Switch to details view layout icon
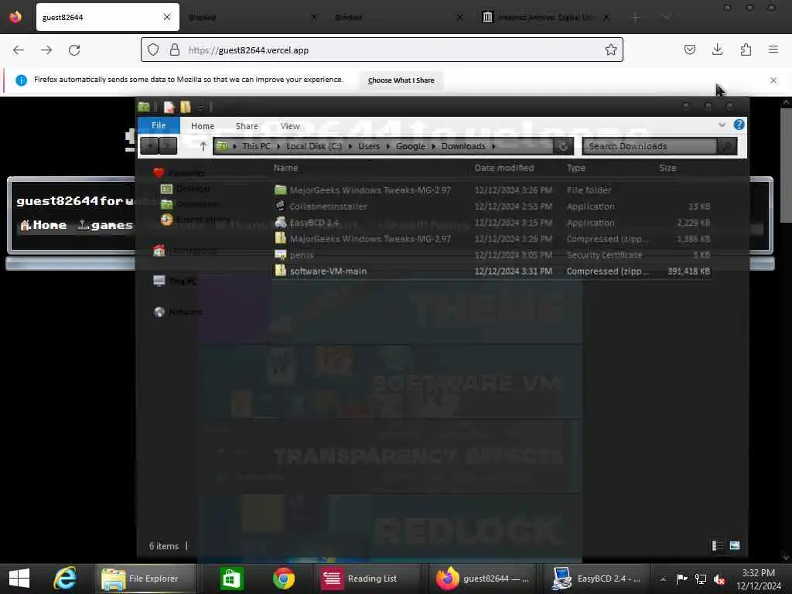 click(x=717, y=545)
